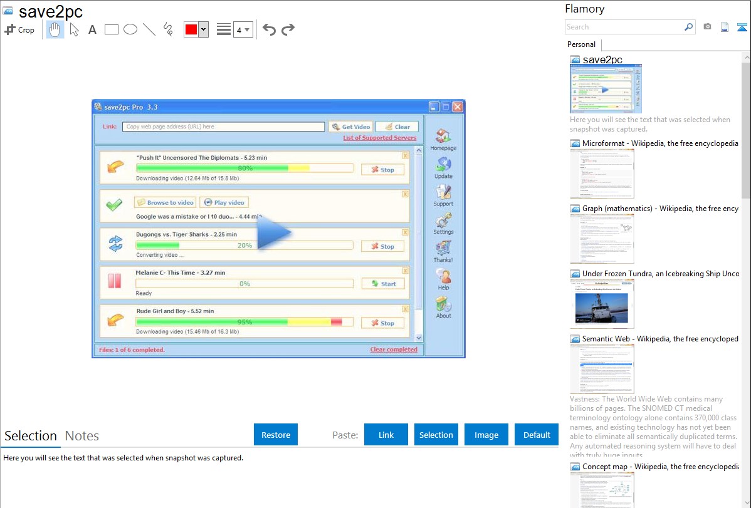
Task: Click the blue Flamory icon after the page icon
Action: click(x=742, y=27)
